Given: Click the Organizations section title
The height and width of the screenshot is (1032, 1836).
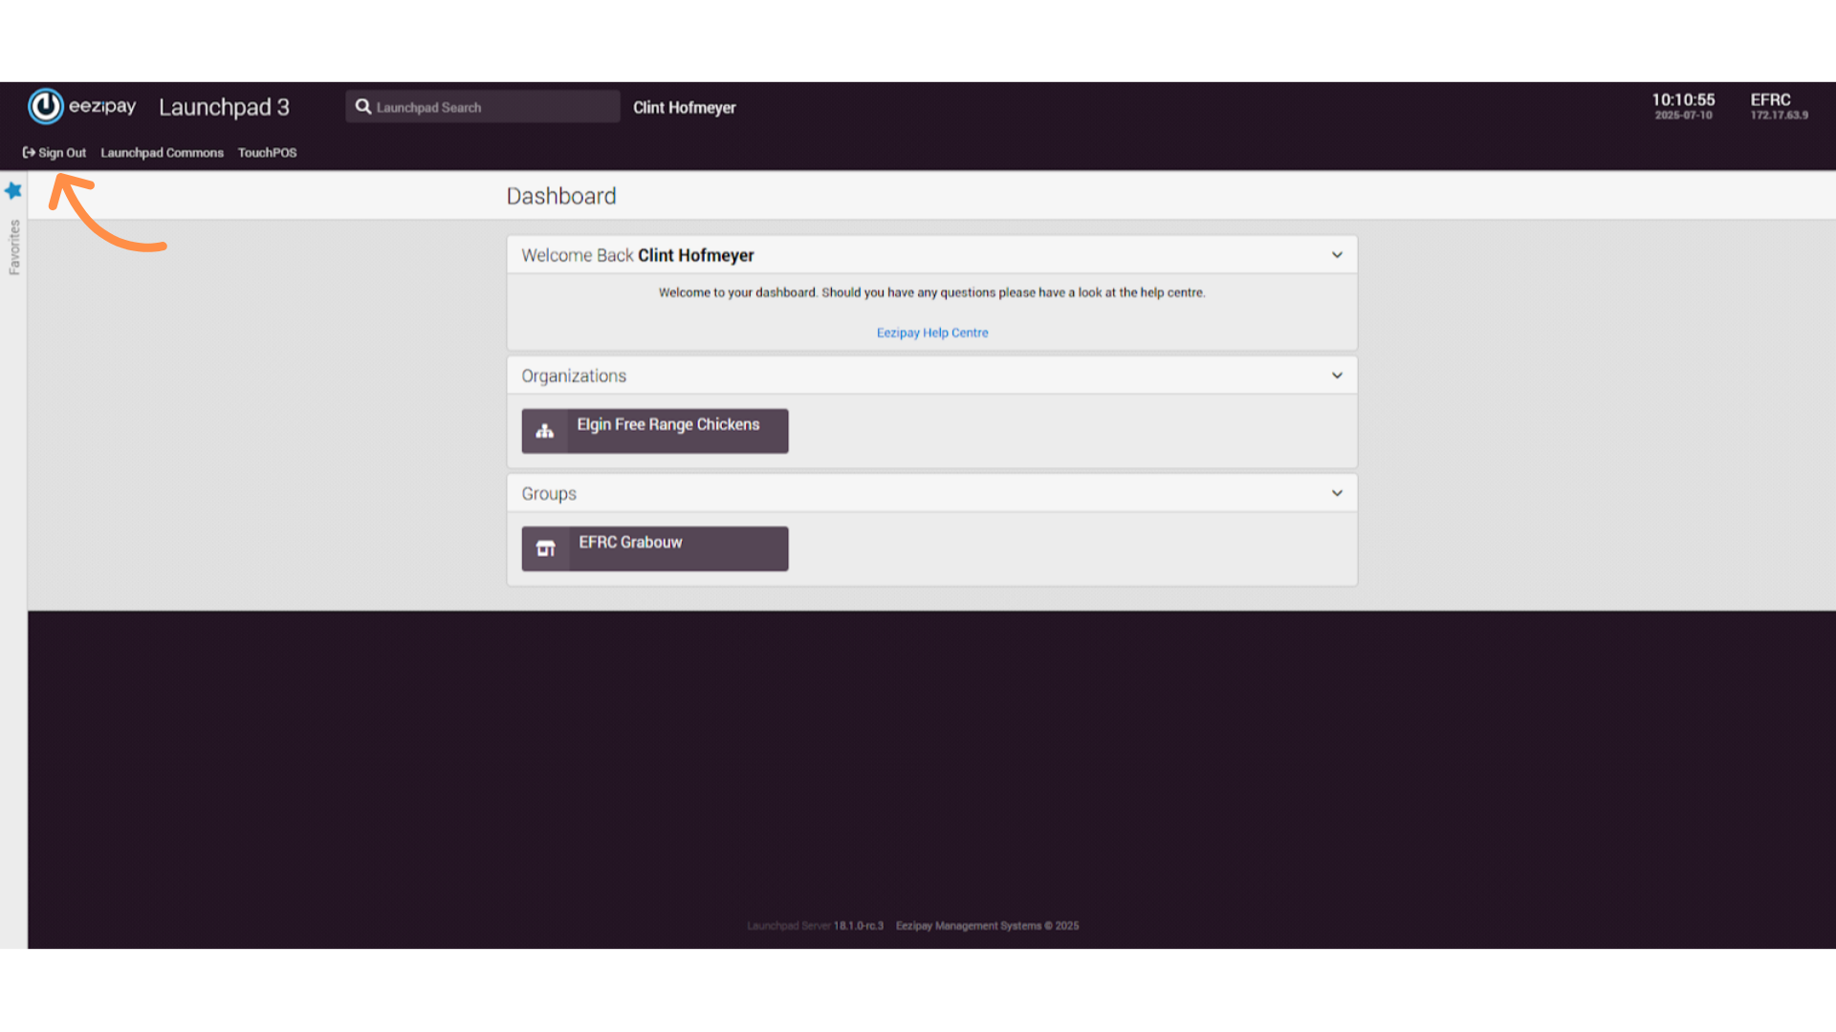Looking at the screenshot, I should [x=574, y=376].
